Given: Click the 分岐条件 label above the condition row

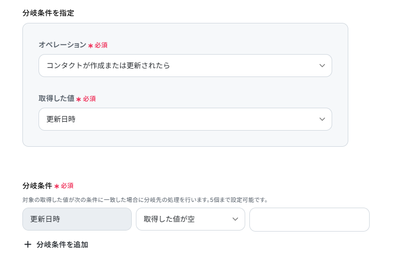Looking at the screenshot, I should 37,185.
